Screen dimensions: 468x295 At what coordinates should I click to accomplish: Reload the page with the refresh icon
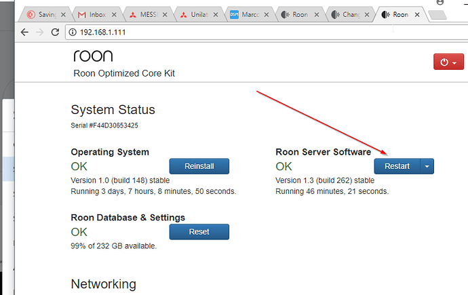pyautogui.click(x=55, y=32)
